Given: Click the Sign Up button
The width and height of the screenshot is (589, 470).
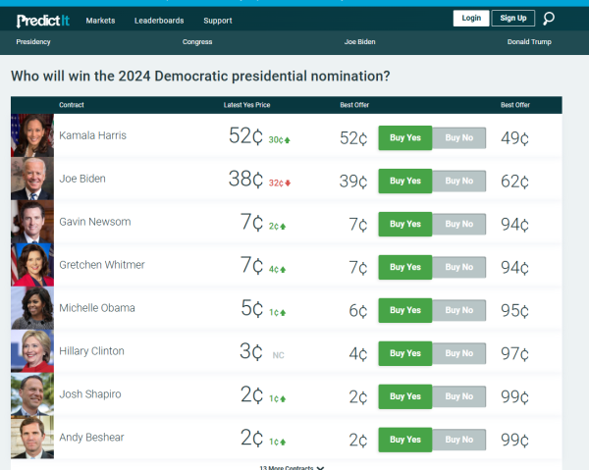Looking at the screenshot, I should 513,18.
